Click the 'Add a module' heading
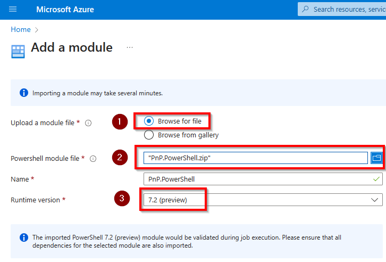Image resolution: width=386 pixels, height=262 pixels. click(72, 47)
